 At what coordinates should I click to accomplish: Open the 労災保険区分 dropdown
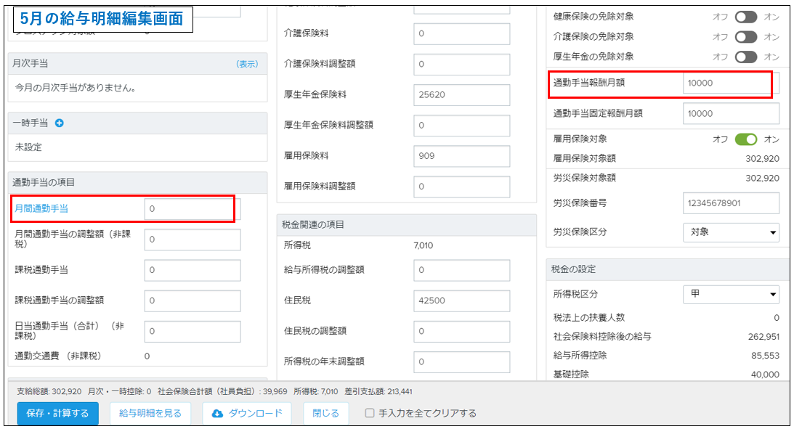(x=731, y=232)
